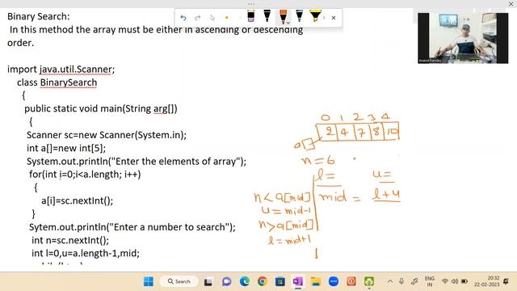Choose the blue-tipped pen

300,16
